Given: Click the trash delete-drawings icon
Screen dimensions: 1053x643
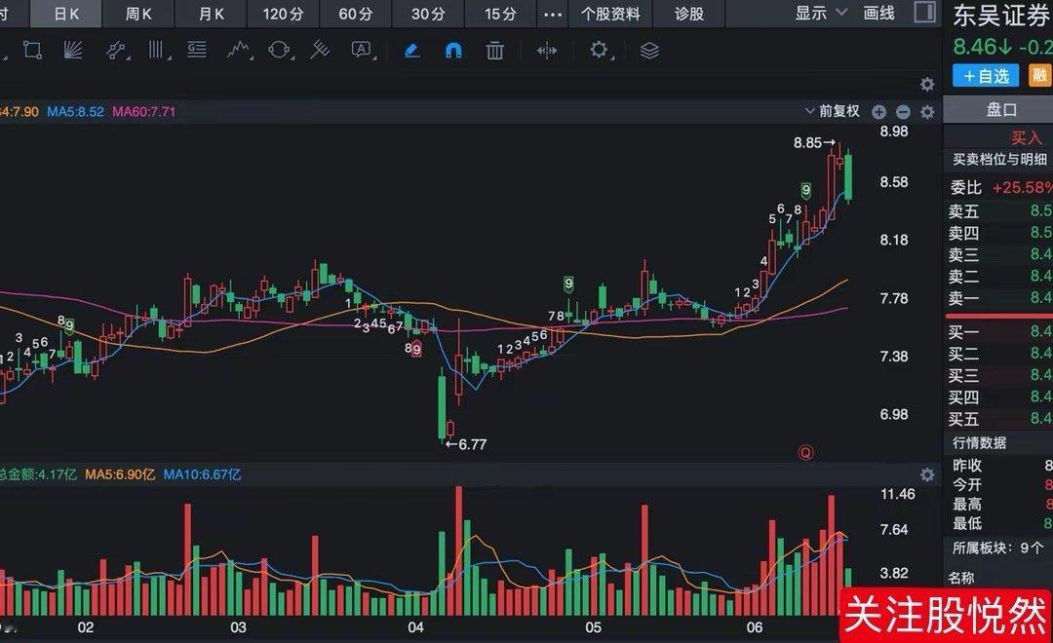Looking at the screenshot, I should (495, 51).
